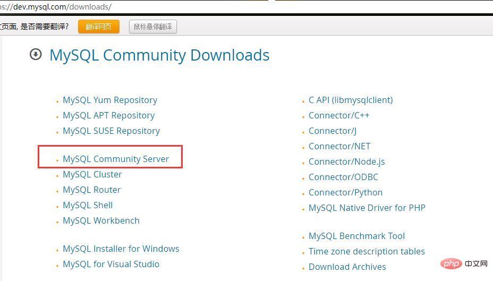The width and height of the screenshot is (493, 281).
Task: Open MySQL Shell downloads
Action: 88,205
